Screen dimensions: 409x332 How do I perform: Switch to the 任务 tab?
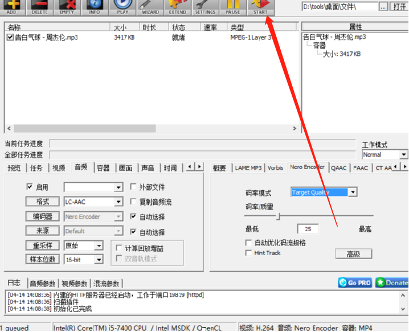(36, 168)
